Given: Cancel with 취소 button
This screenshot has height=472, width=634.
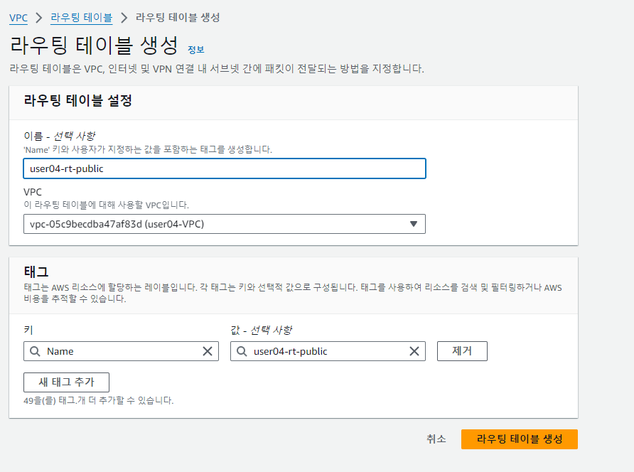Looking at the screenshot, I should [x=436, y=439].
